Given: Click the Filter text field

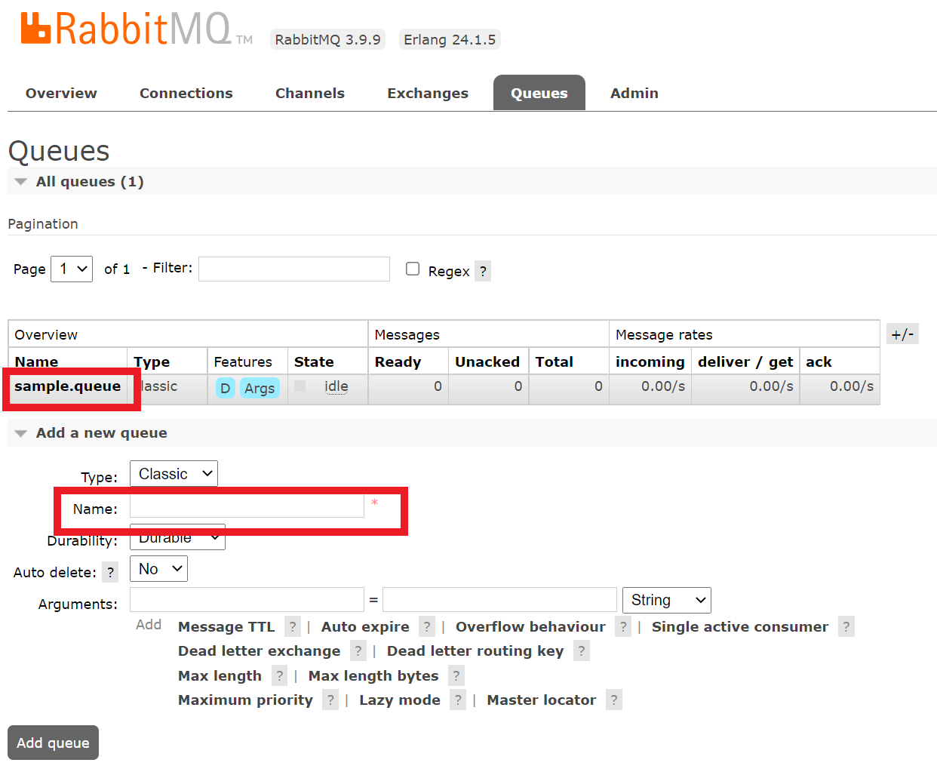Looking at the screenshot, I should [294, 269].
